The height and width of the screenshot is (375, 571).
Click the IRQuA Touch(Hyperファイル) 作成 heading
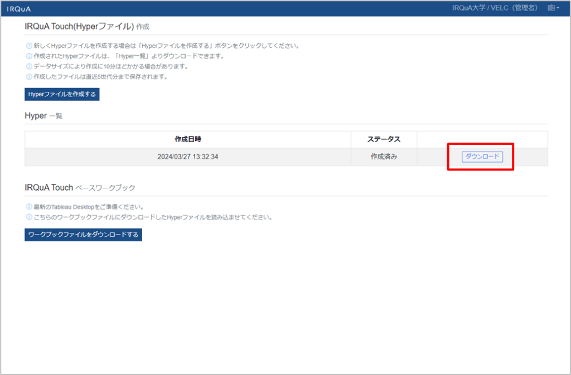click(87, 26)
